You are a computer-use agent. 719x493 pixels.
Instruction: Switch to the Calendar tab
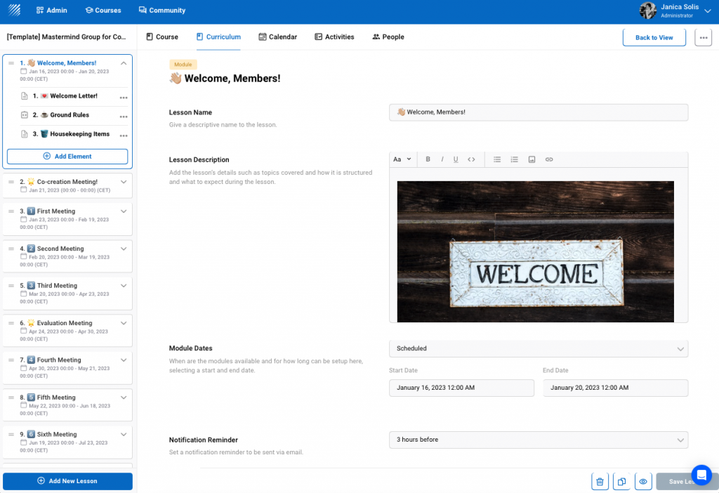277,37
